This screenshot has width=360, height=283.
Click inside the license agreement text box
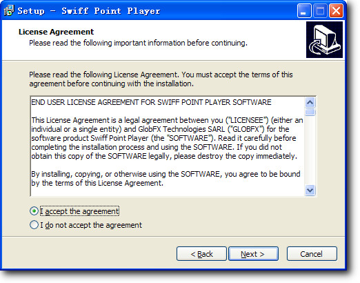point(168,146)
